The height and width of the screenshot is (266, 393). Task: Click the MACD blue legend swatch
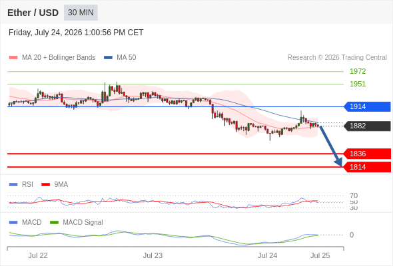point(13,223)
